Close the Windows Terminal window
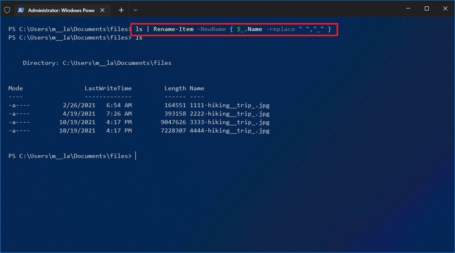 point(445,9)
